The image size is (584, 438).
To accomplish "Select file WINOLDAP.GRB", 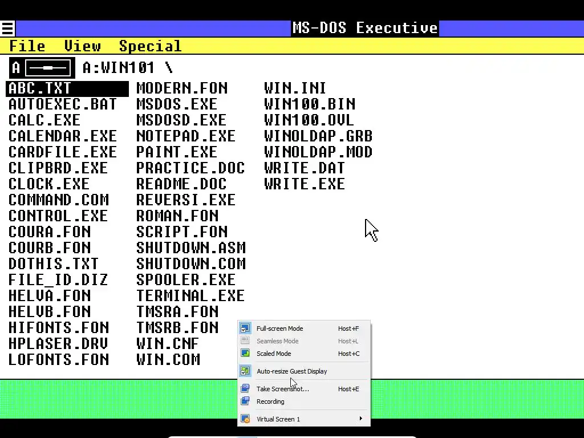I will click(x=318, y=136).
